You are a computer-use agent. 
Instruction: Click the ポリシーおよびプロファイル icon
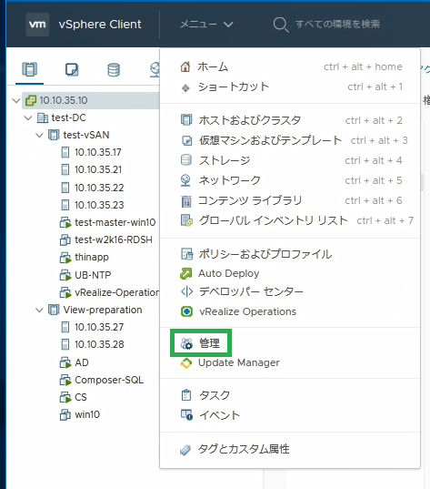click(187, 254)
